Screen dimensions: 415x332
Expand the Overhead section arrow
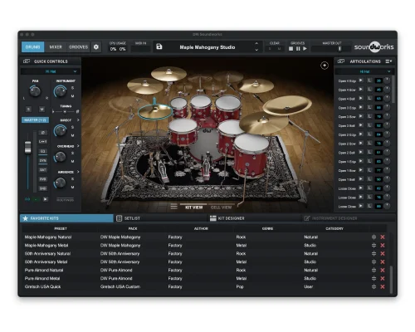(x=78, y=146)
